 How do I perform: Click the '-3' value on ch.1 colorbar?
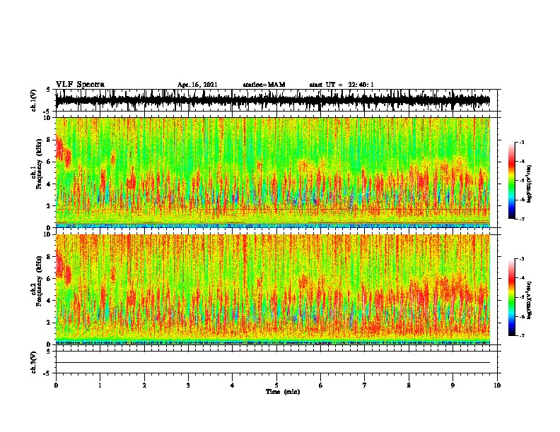(521, 142)
